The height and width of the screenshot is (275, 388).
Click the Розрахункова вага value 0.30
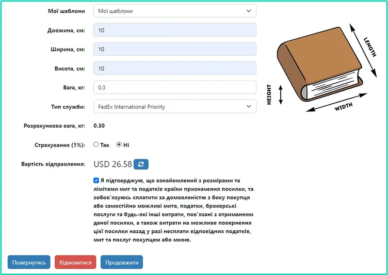[x=99, y=126]
